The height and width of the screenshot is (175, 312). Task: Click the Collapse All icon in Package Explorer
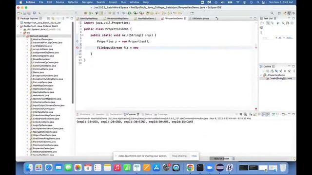pyautogui.click(x=49, y=18)
